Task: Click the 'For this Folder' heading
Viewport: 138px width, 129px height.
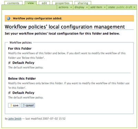Action: click(x=20, y=49)
